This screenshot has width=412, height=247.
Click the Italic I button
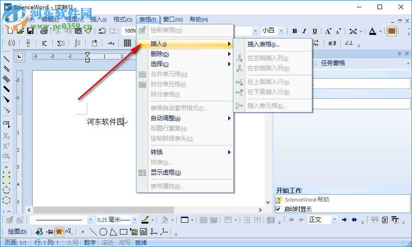tap(304, 31)
